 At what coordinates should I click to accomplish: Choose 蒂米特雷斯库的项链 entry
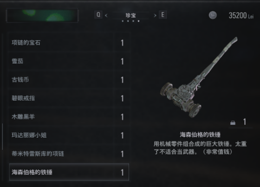click(x=69, y=154)
